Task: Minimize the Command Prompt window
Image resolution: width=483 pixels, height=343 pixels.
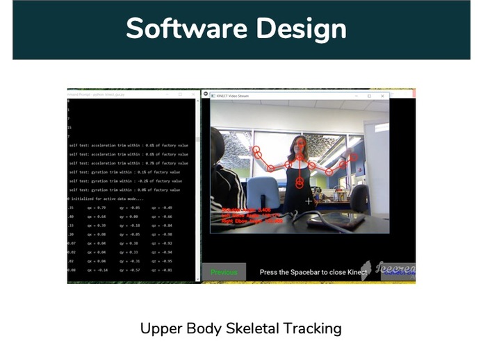Action: (x=167, y=94)
